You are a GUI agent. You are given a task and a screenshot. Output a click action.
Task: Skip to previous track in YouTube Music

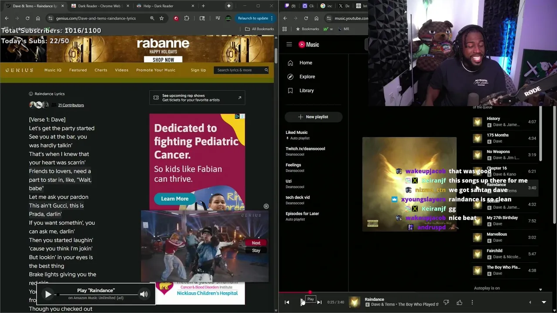point(287,302)
